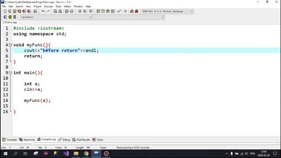The image size is (281, 158).
Task: Switch to the Compile Log tab
Action: (x=47, y=140)
